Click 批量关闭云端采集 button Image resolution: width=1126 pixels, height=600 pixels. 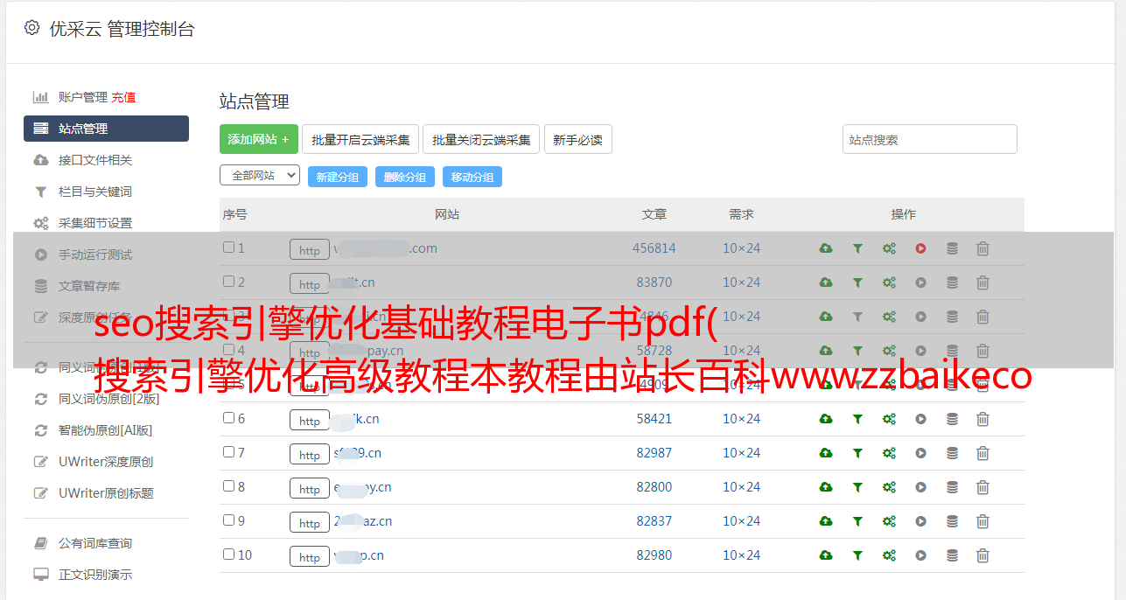(481, 139)
